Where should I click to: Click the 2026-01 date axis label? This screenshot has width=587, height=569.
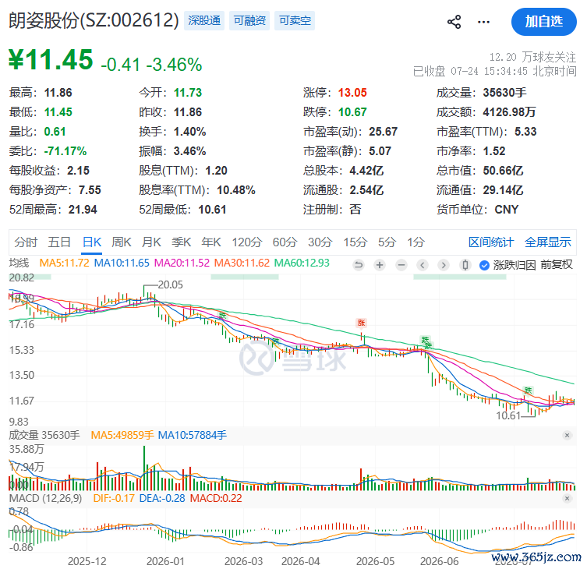point(165,561)
